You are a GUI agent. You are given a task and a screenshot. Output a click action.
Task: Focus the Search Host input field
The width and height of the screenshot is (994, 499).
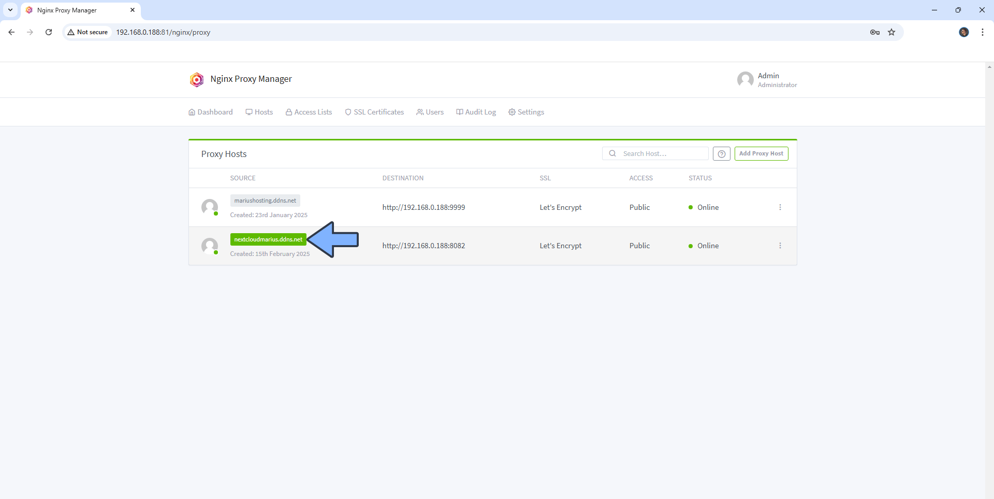pos(655,153)
